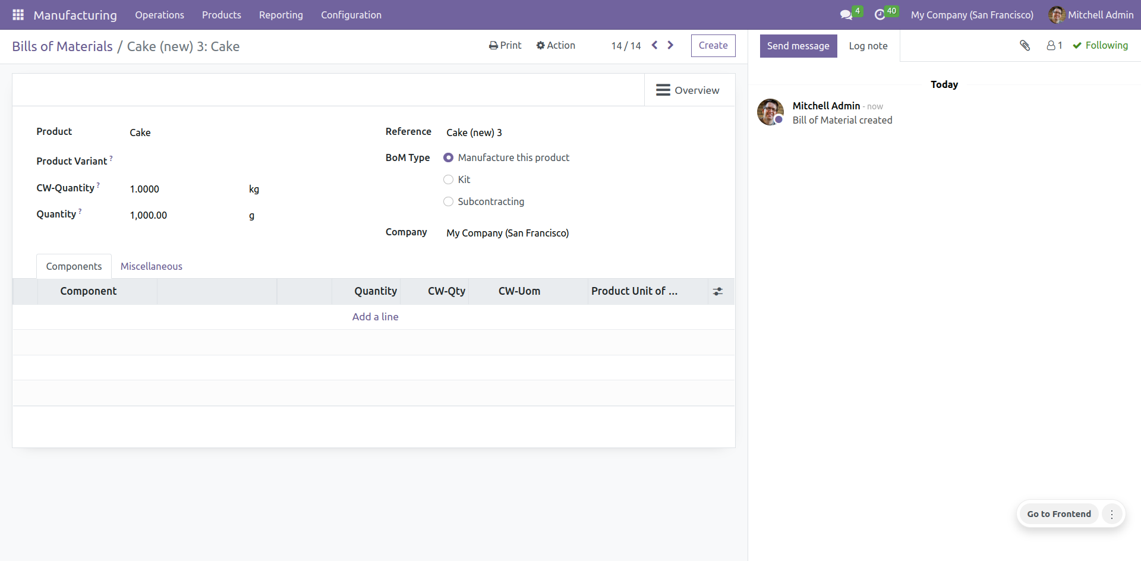Sort by CW-Qty column header

[x=434, y=291]
